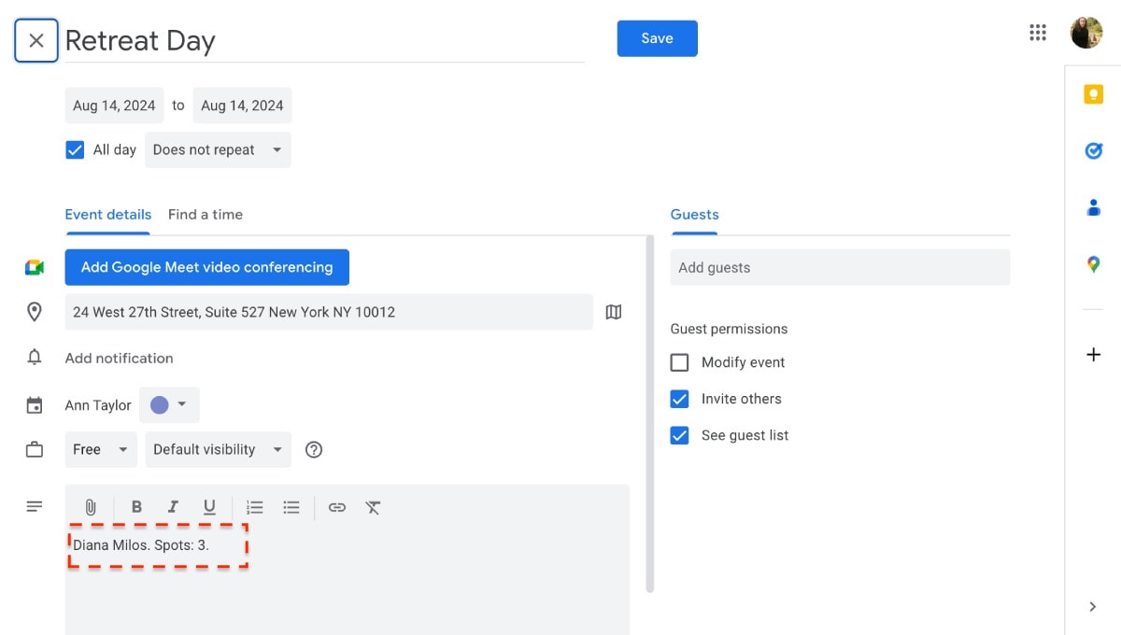Edit the Retreat Day title field

pos(324,41)
